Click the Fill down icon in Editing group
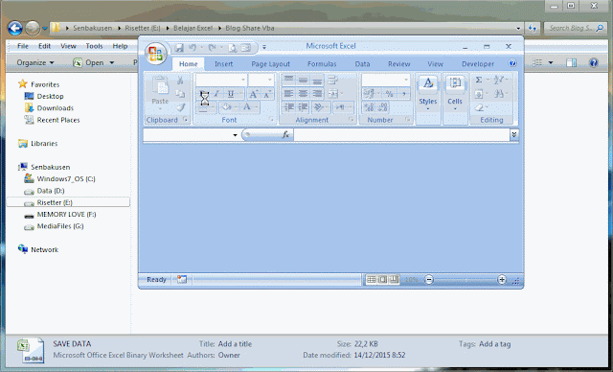This screenshot has height=372, width=613. [x=479, y=94]
